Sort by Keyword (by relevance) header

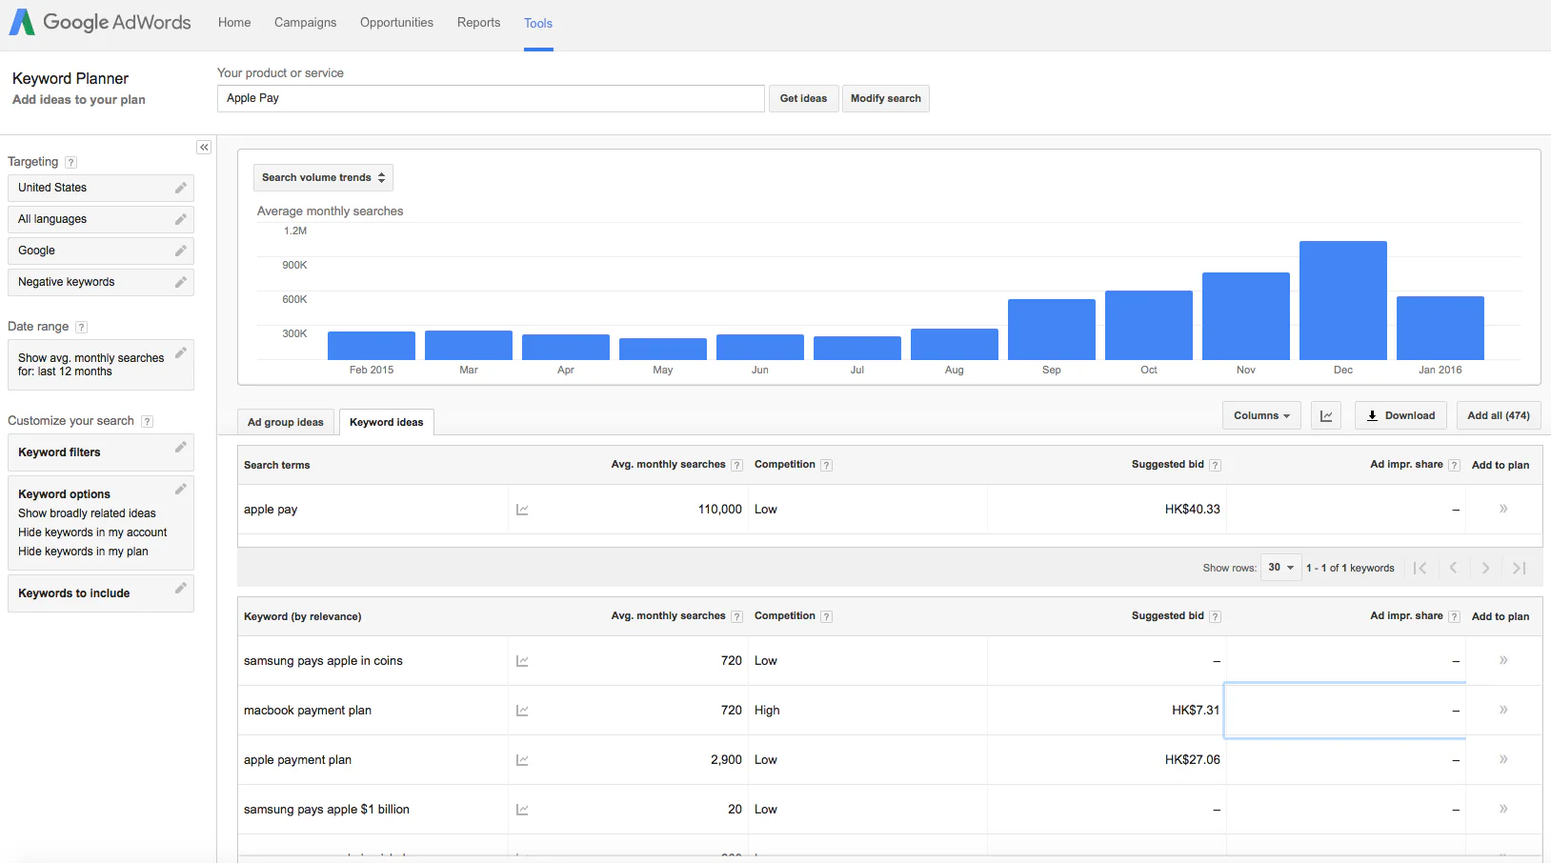point(303,616)
